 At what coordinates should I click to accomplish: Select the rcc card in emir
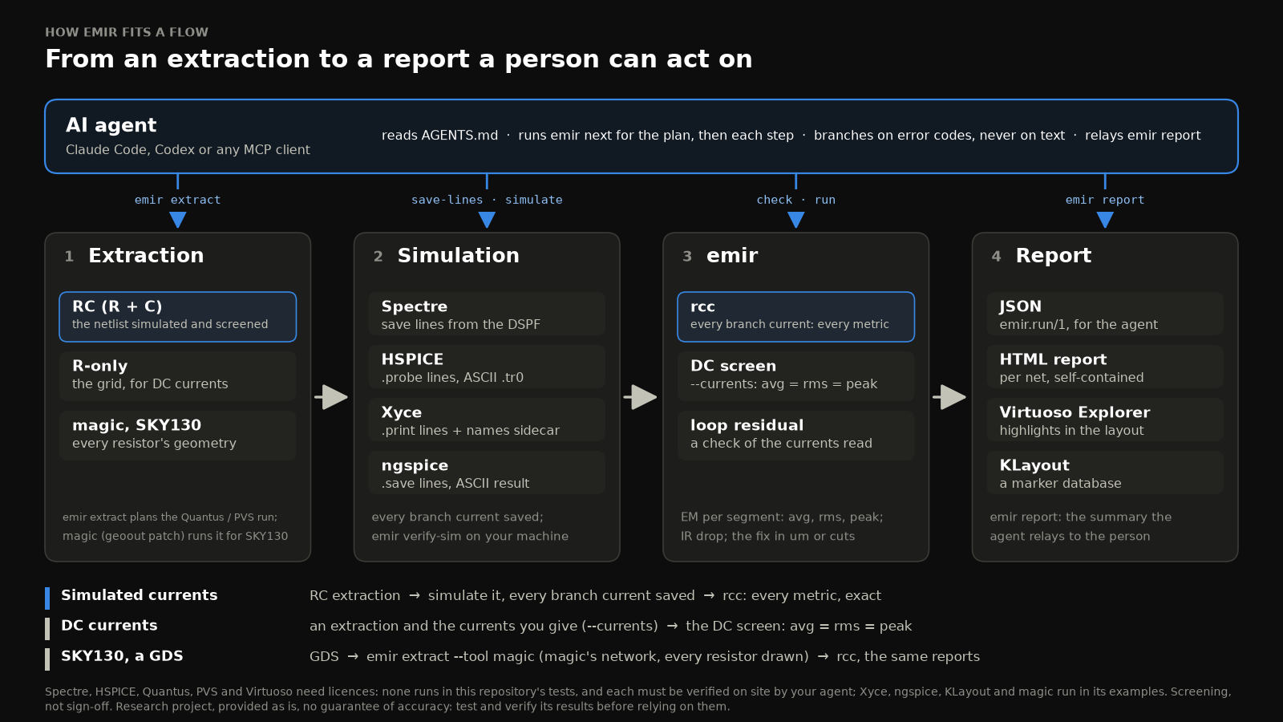point(795,317)
